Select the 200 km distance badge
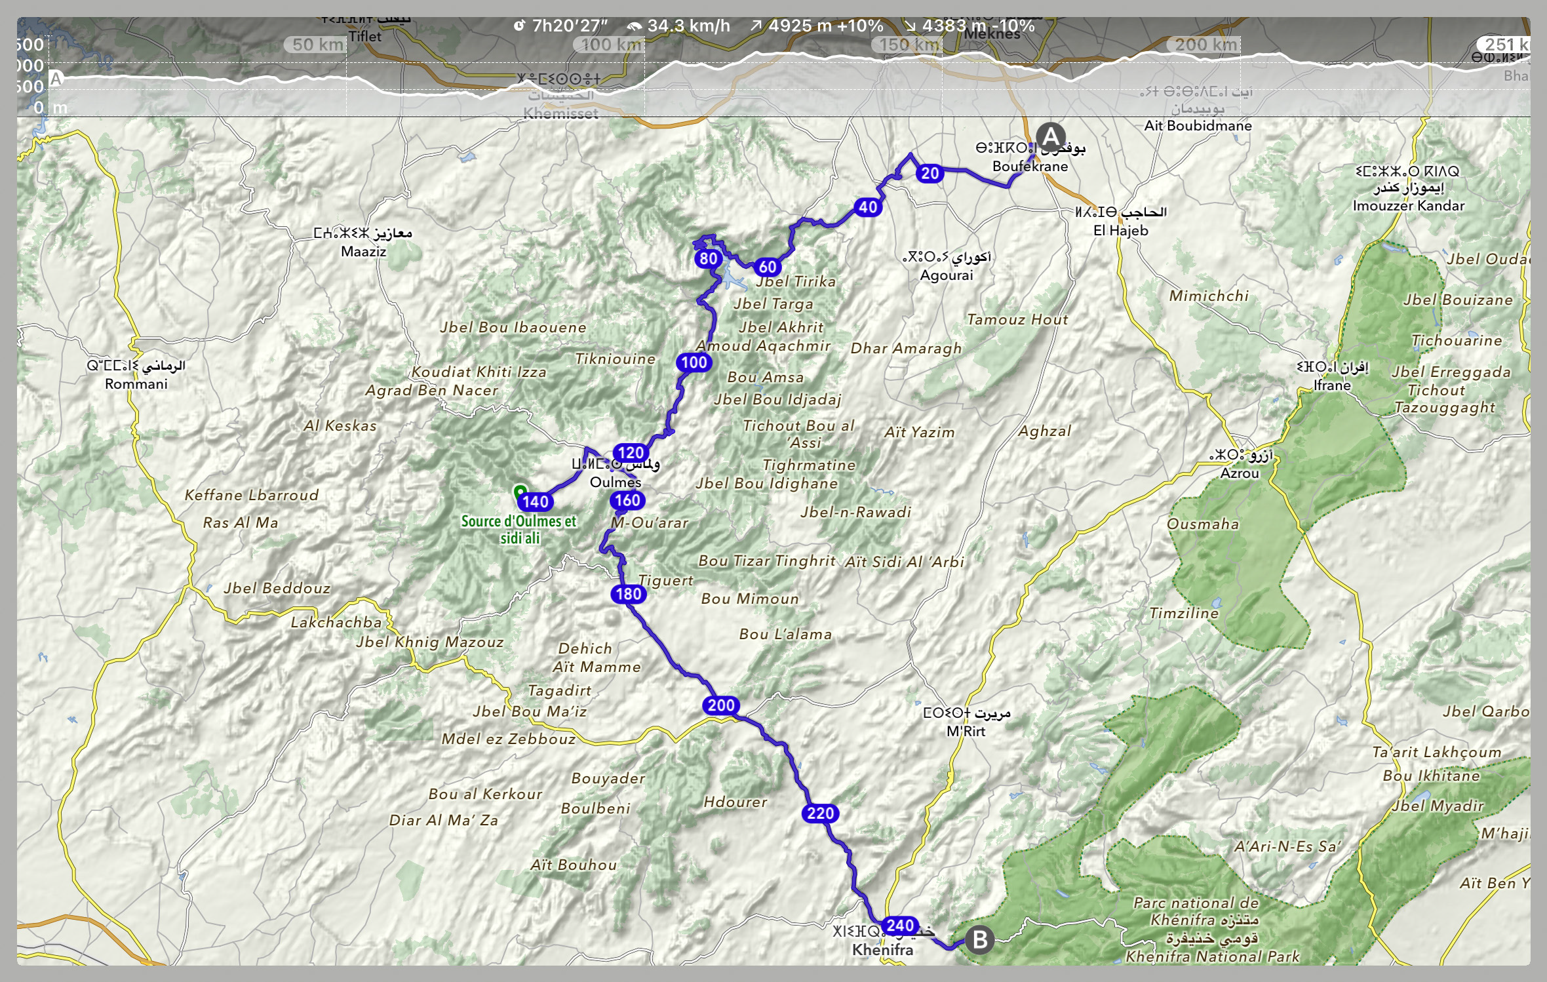Image resolution: width=1547 pixels, height=982 pixels. [721, 705]
